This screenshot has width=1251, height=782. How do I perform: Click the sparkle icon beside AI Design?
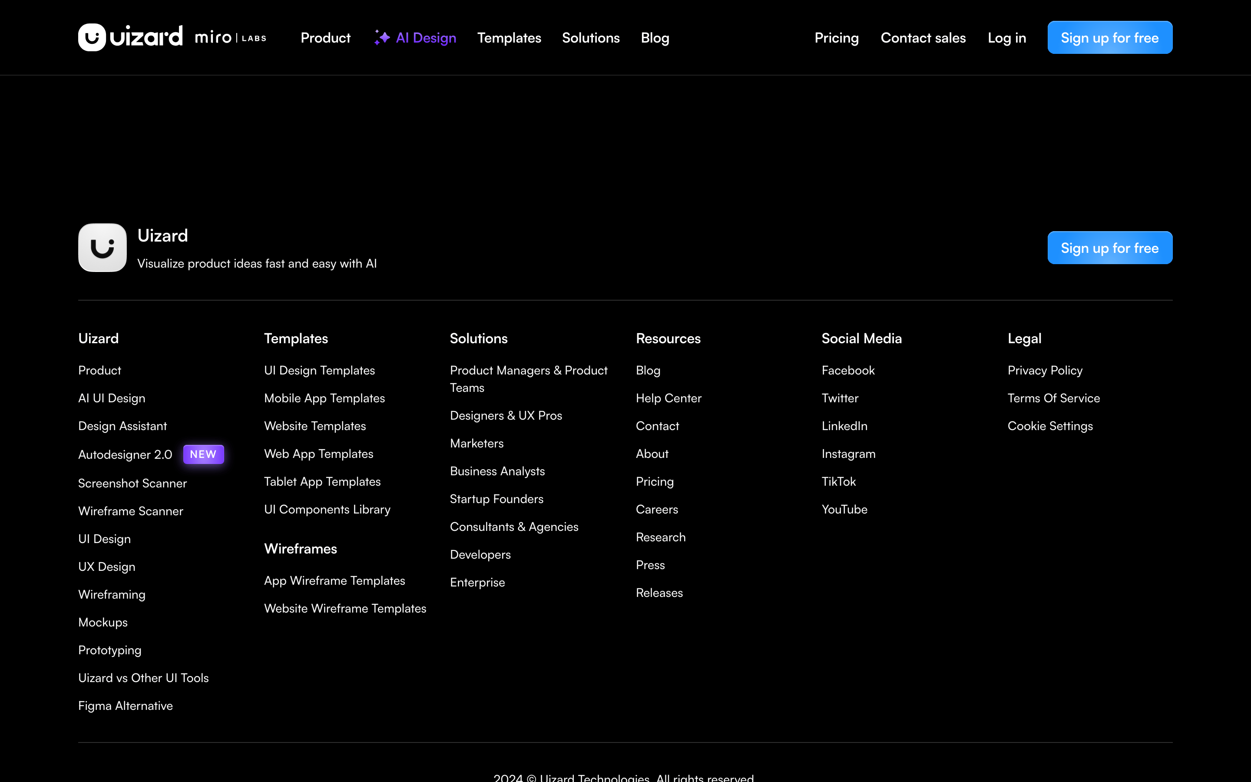pyautogui.click(x=382, y=37)
